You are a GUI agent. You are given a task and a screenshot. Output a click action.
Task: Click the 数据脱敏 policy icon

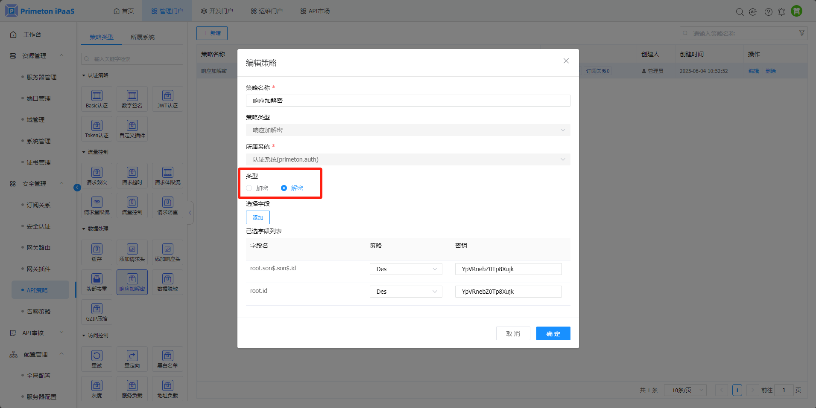(x=167, y=282)
